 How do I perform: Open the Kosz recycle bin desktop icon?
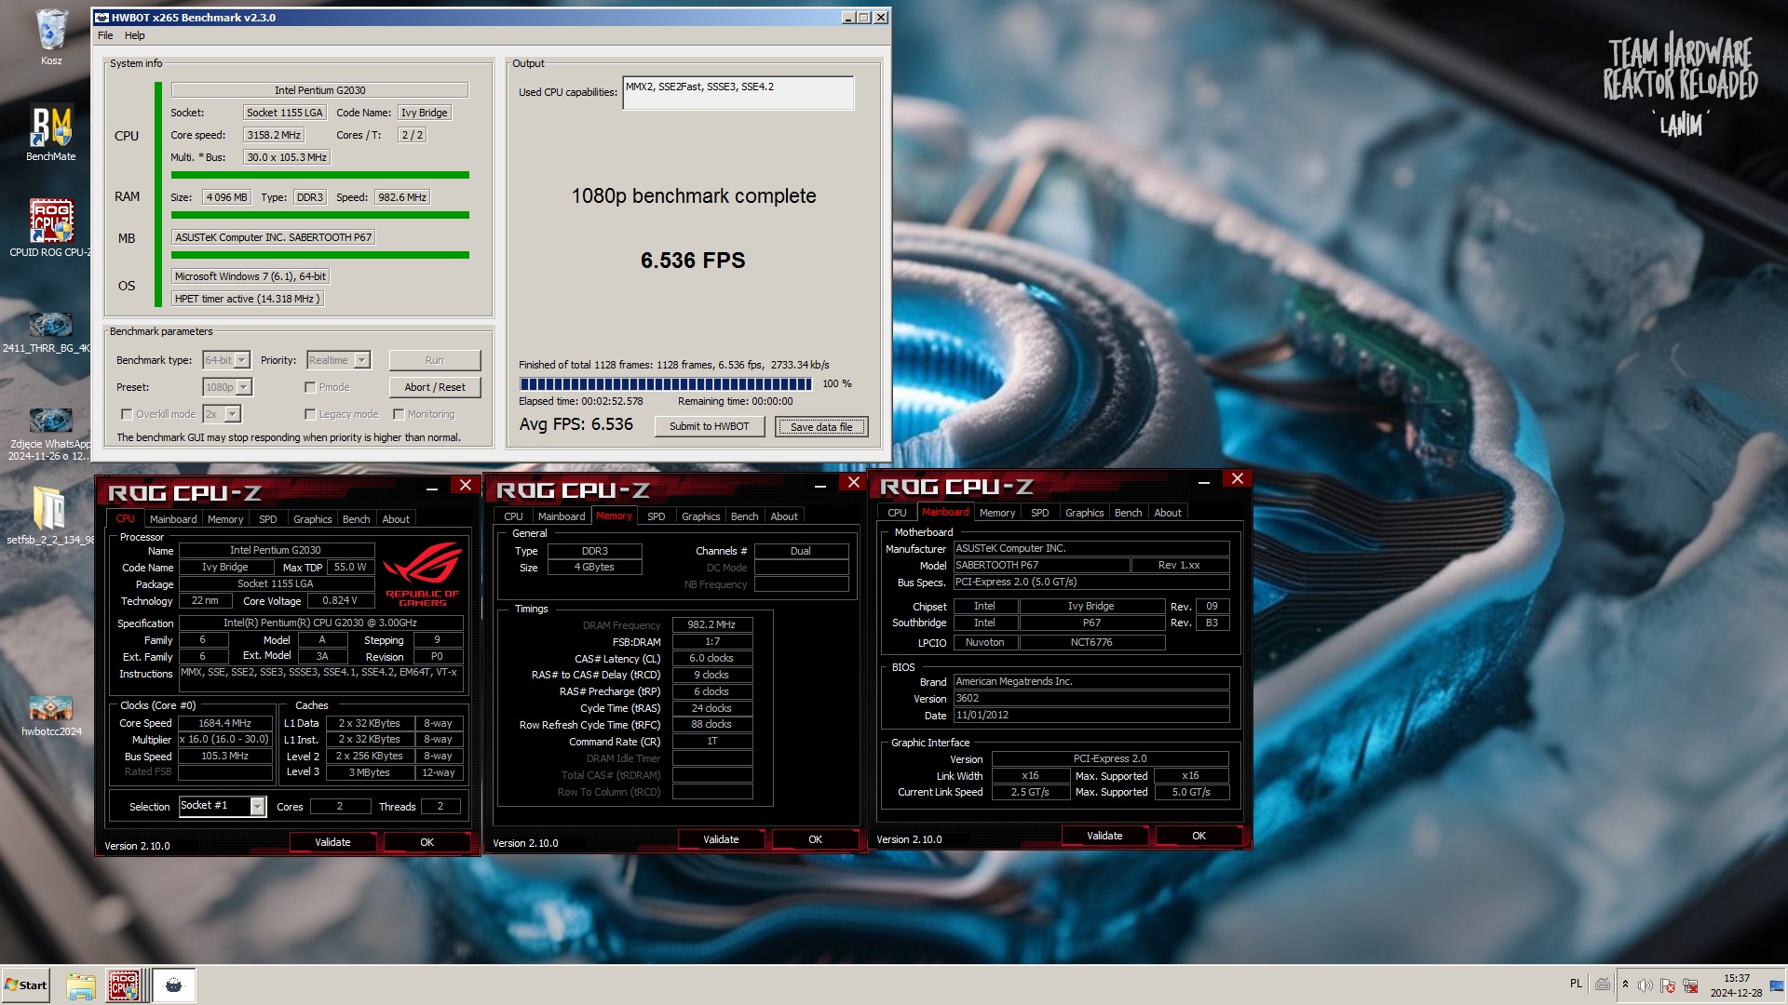51,37
